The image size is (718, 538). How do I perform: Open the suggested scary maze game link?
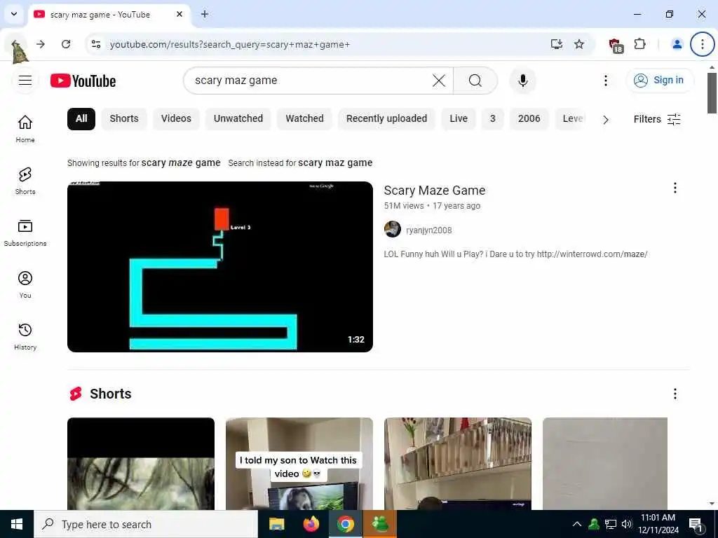tap(181, 163)
